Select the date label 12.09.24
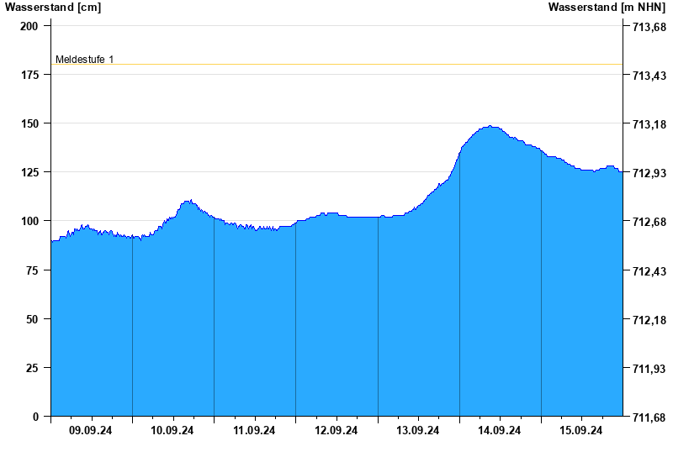673x462 pixels. point(336,430)
